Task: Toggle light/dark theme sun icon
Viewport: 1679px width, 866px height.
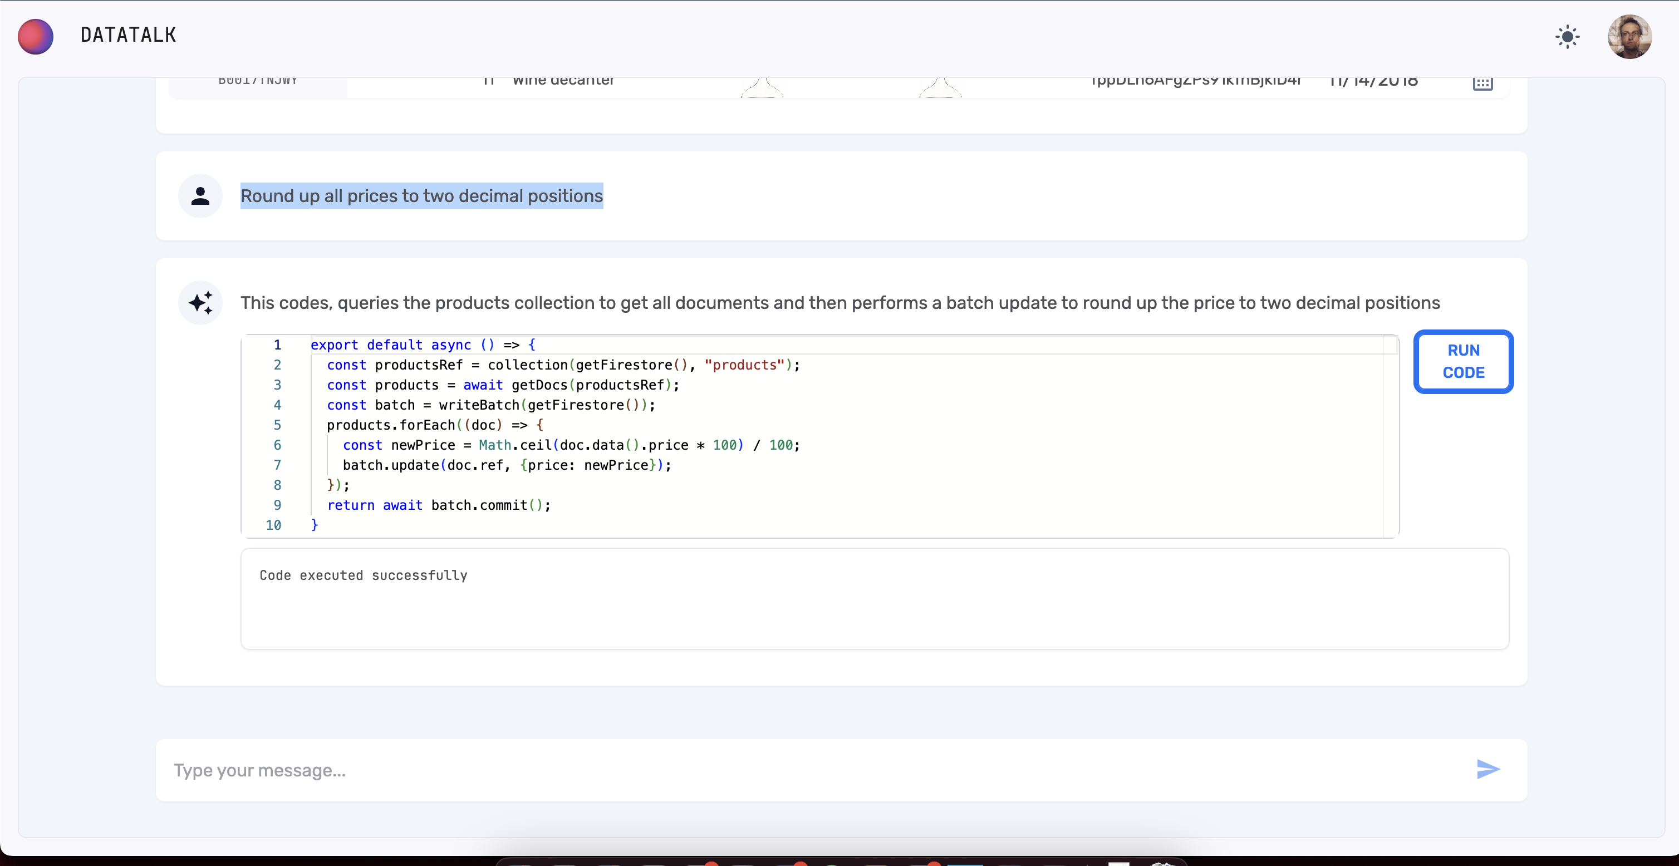Action: click(x=1567, y=37)
